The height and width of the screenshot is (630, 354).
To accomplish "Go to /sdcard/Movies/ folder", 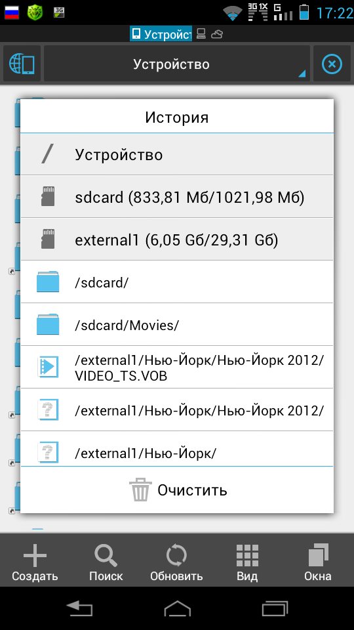I will point(177,325).
